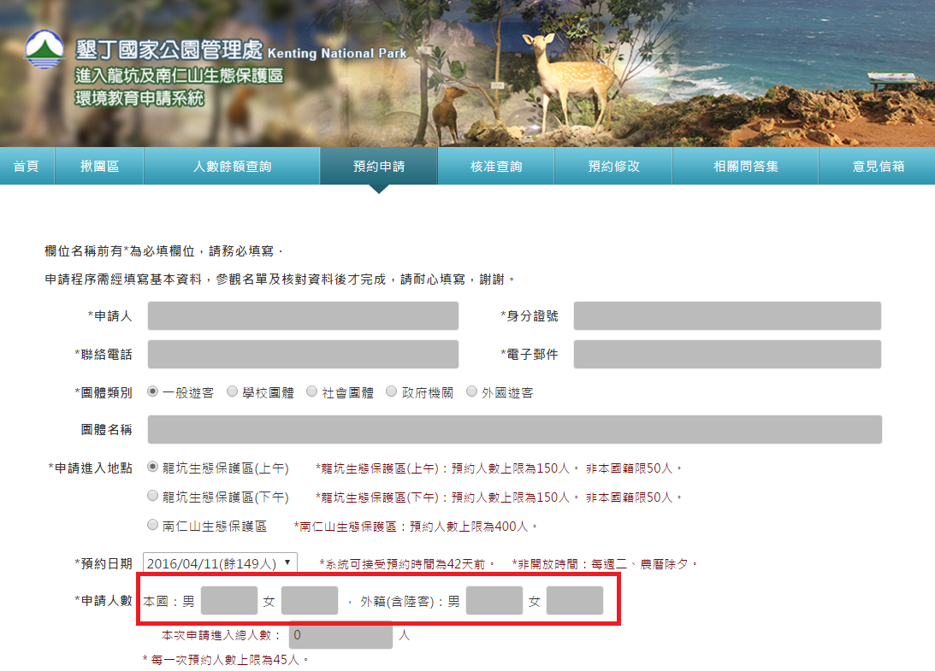Open the 核准查詢 approval inquiry page

[x=496, y=166]
